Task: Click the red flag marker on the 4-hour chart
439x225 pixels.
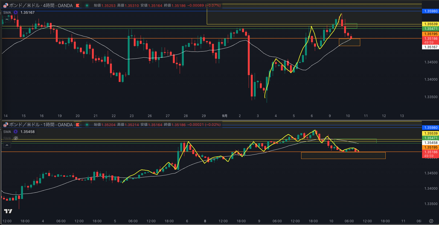Action: coord(78,5)
